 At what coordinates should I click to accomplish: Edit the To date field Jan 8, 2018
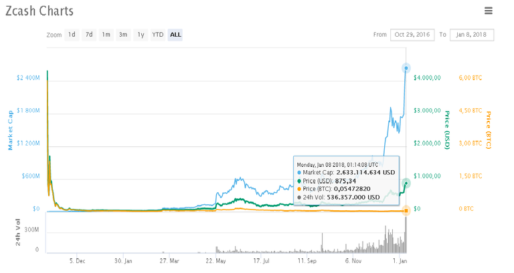(472, 35)
